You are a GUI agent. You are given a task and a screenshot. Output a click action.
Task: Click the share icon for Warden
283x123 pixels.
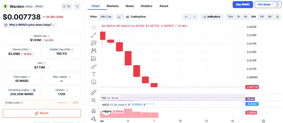tap(77, 6)
